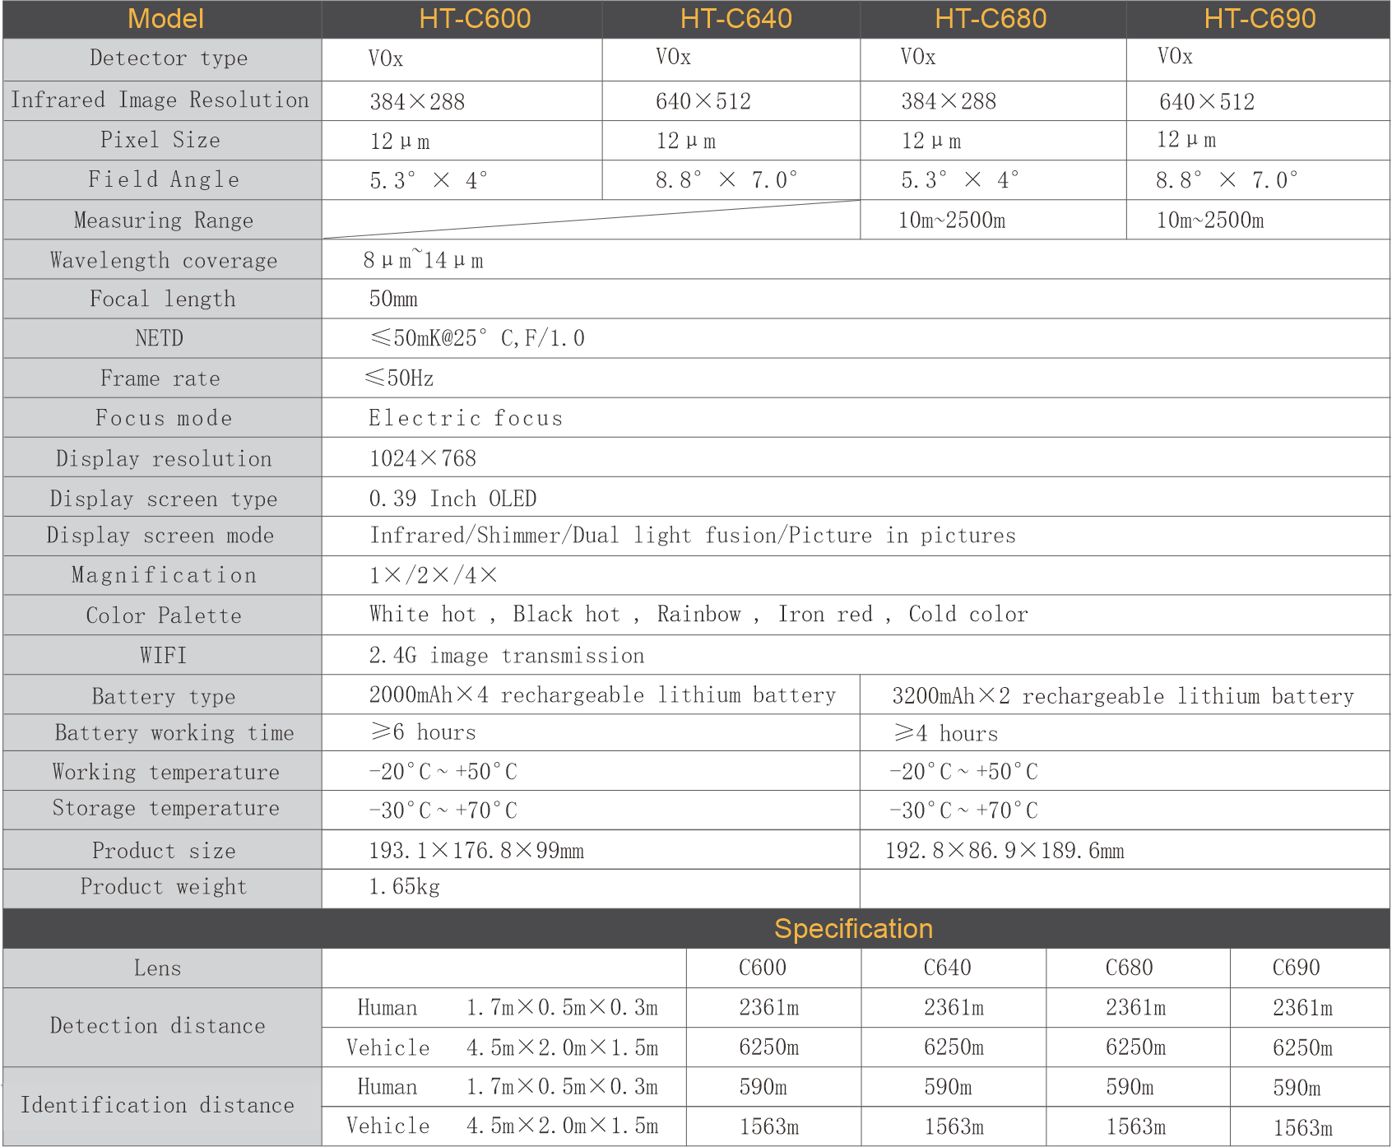This screenshot has height=1147, width=1392.
Task: Select the 8μm~14μm wavelength coverage value
Action: coord(423,260)
